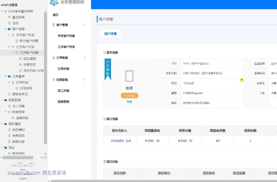
Task: Click the 查看 link under 个人认证
Action: pyautogui.click(x=129, y=102)
